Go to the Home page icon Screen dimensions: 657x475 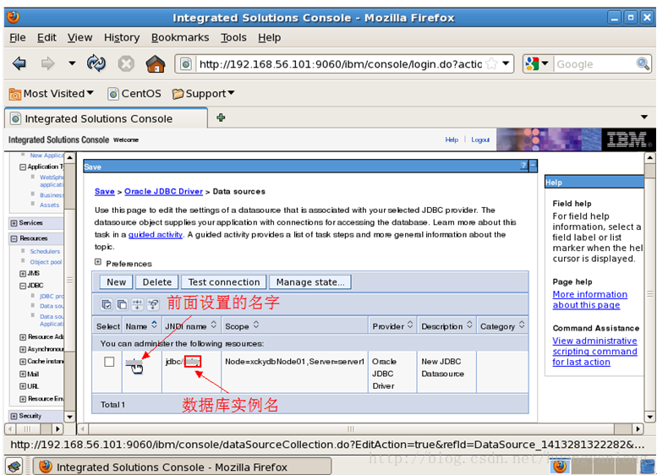[155, 63]
